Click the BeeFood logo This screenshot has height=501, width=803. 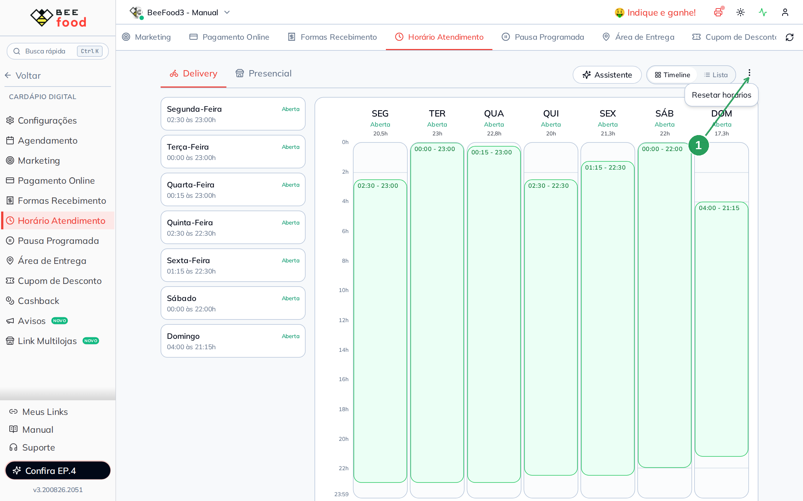pos(58,17)
